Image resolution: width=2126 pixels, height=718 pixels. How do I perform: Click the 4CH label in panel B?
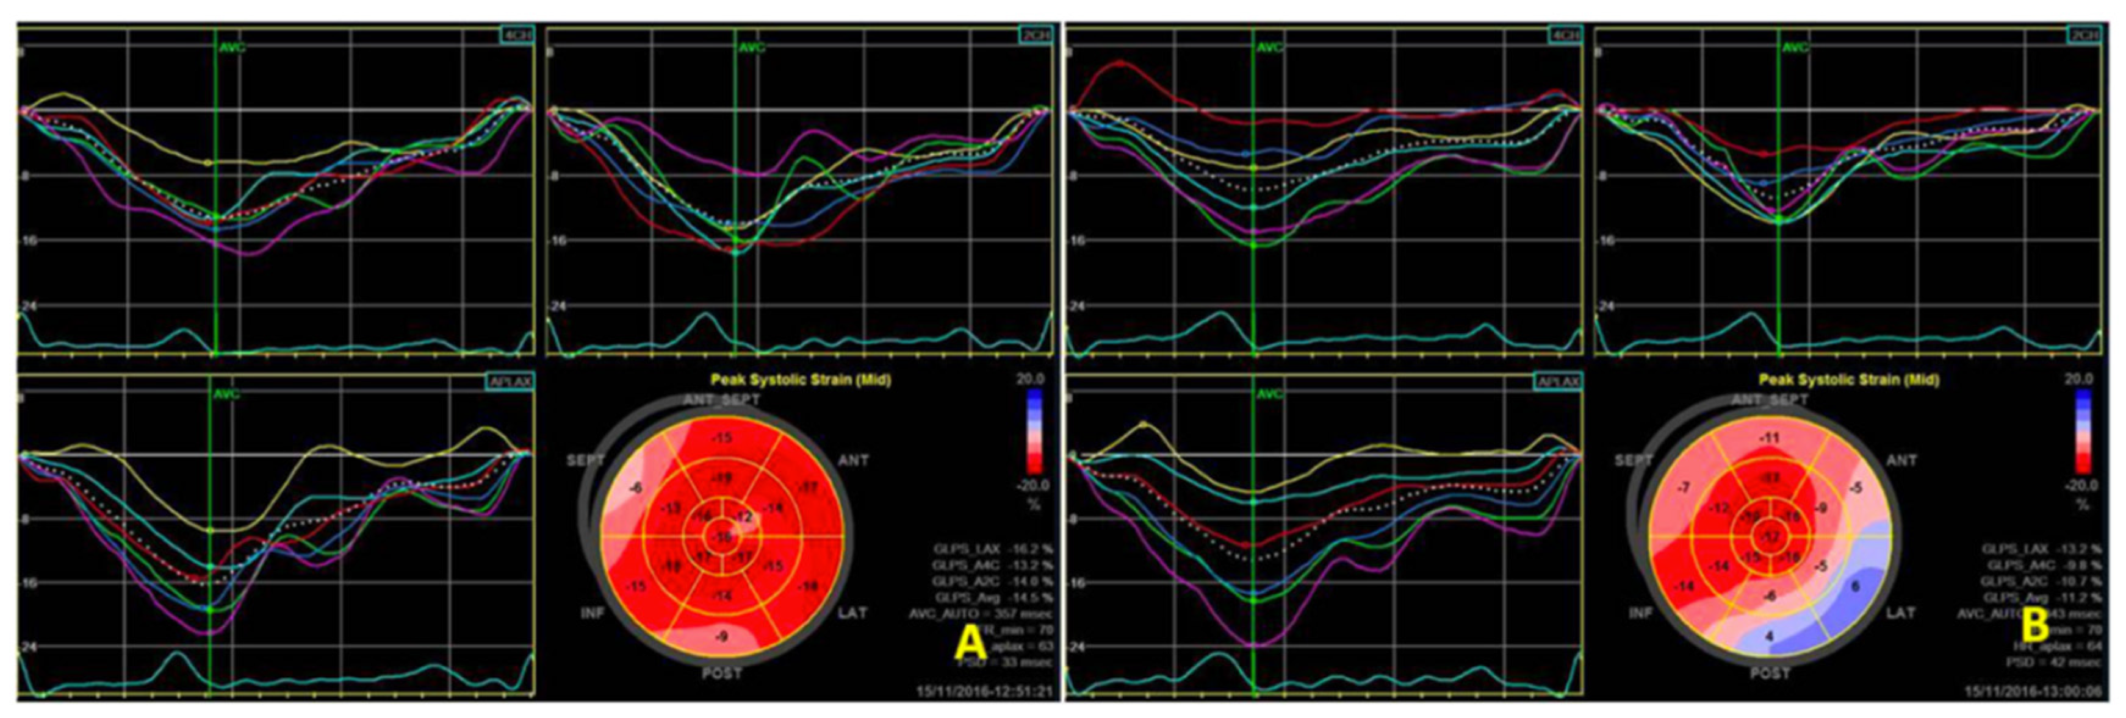click(x=1566, y=35)
